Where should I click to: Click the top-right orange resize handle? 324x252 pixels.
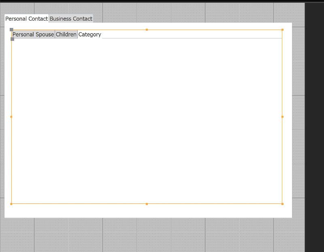click(282, 29)
